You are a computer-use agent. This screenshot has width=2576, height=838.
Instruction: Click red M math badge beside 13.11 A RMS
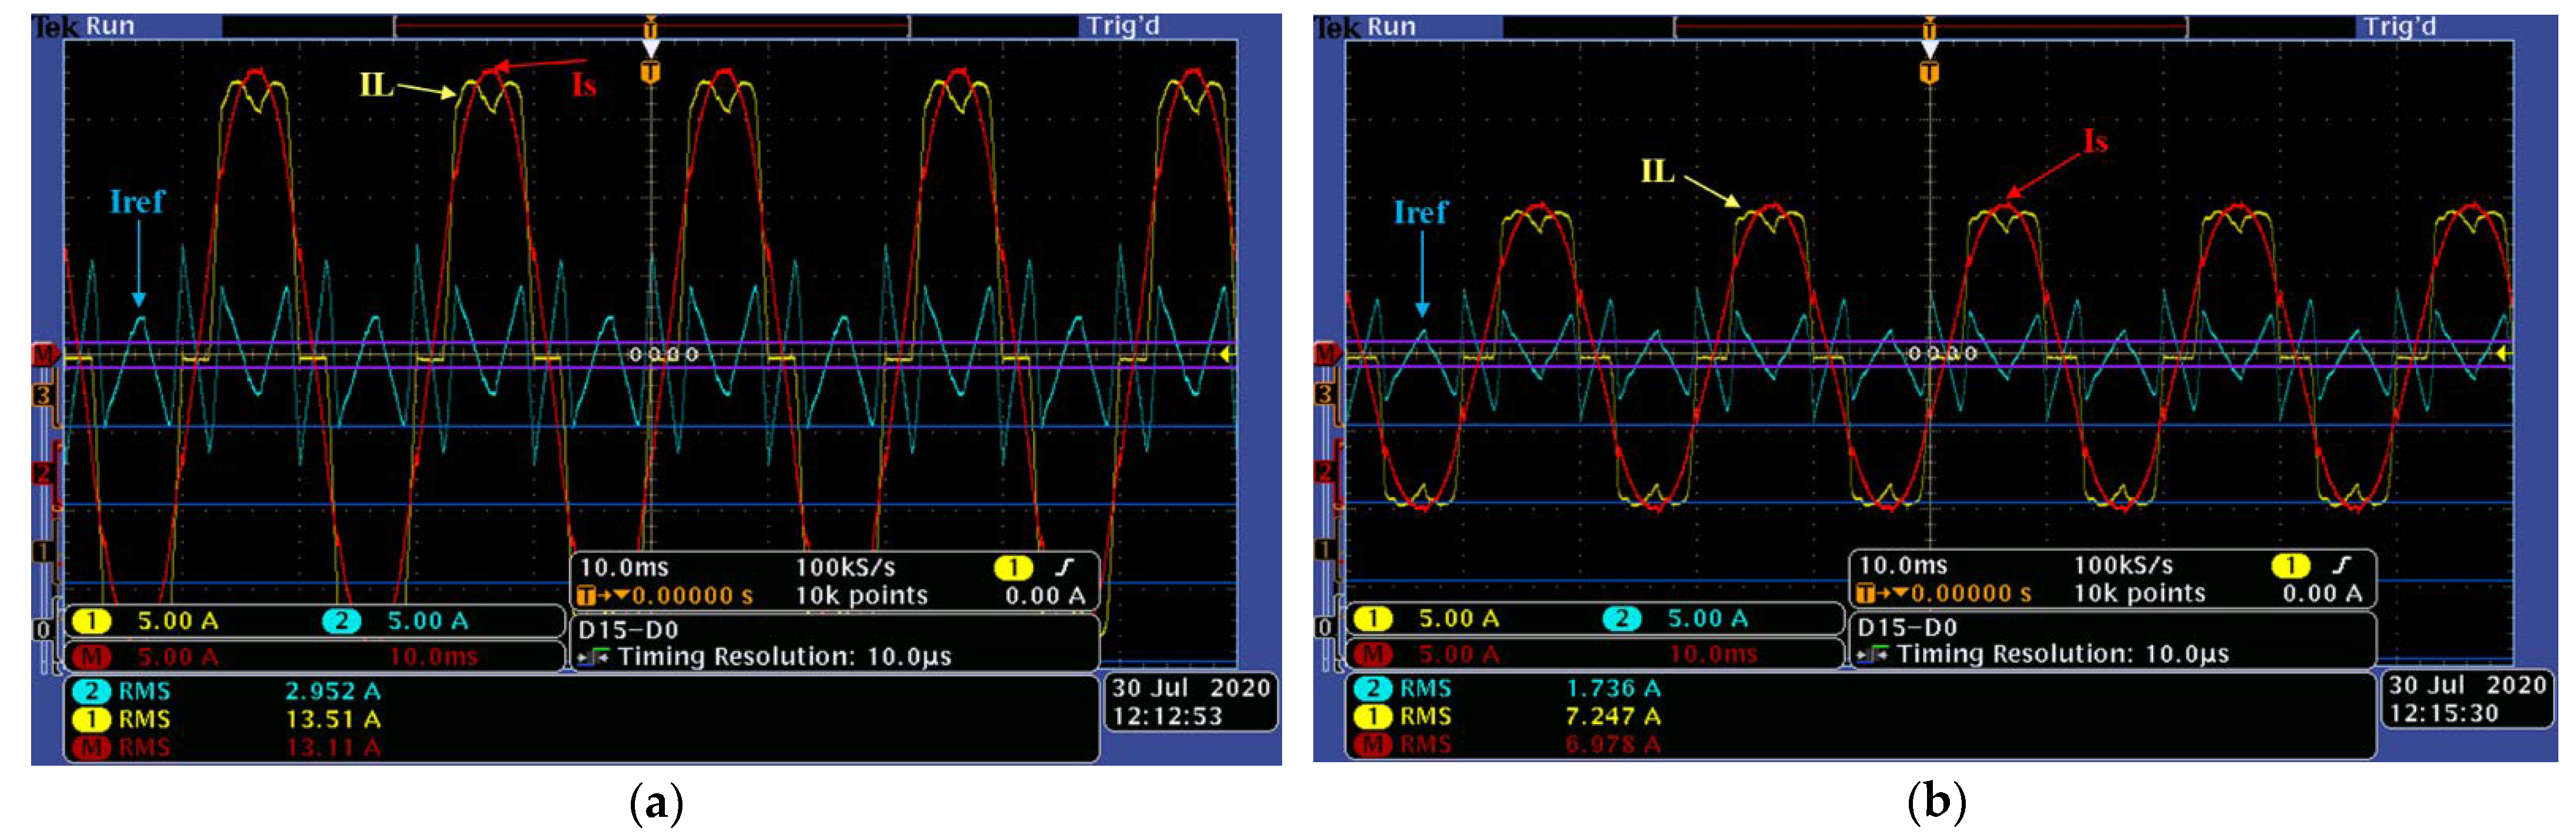[92, 747]
